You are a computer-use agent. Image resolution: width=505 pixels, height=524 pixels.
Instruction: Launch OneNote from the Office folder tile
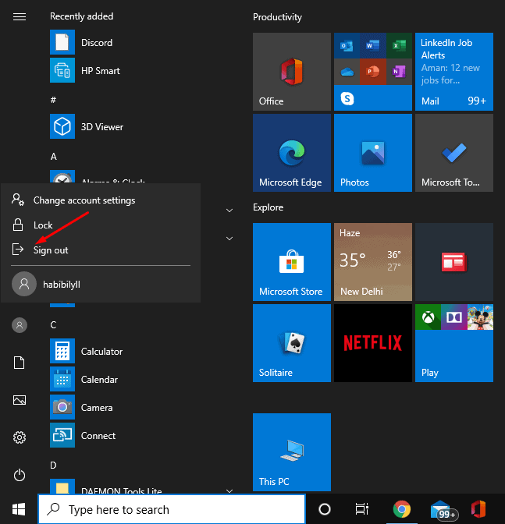(399, 72)
